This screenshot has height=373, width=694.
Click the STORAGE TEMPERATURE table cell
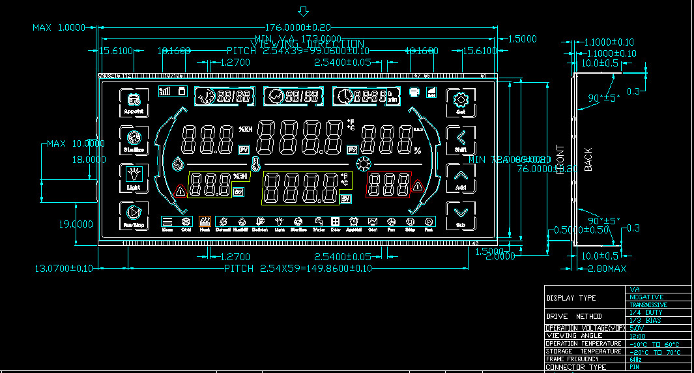click(x=583, y=351)
